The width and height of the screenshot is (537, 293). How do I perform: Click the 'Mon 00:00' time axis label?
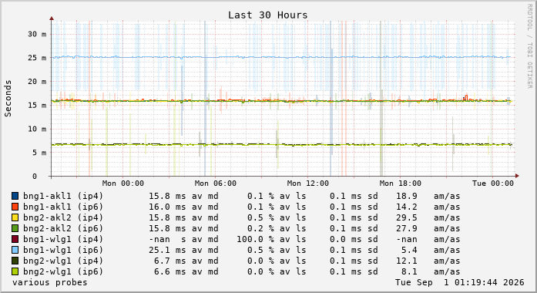click(x=123, y=184)
